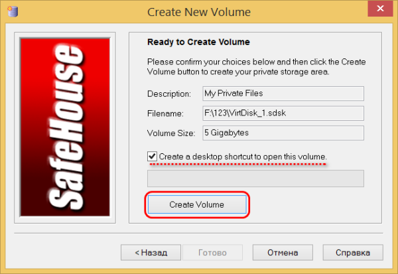Viewport: 398px width, 274px height.
Task: Click the Filename label
Action: pos(165,113)
